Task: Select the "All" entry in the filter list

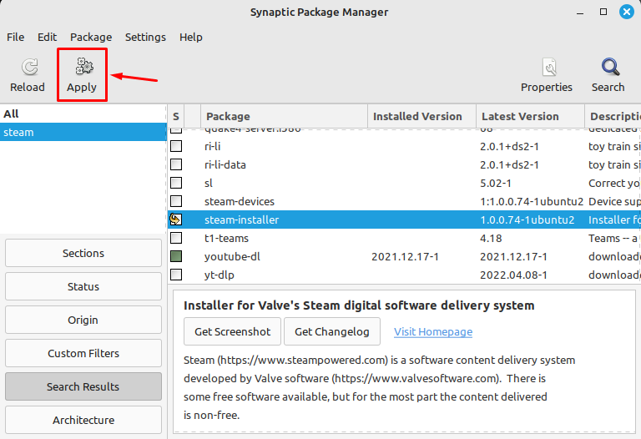Action: pos(12,114)
